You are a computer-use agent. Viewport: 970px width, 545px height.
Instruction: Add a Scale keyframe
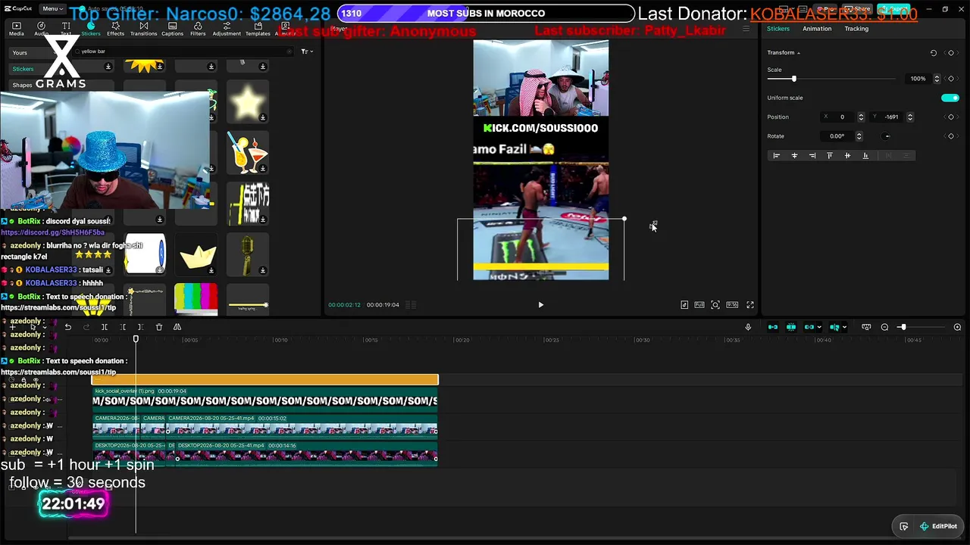coord(950,79)
